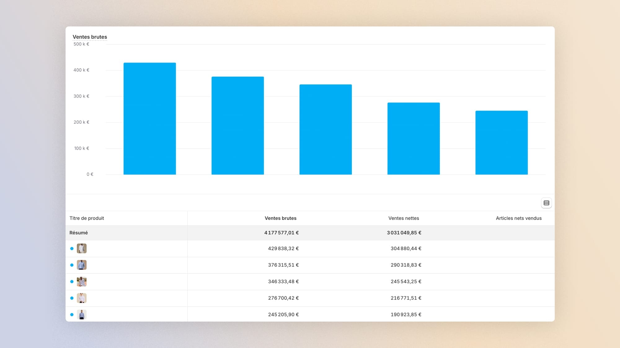
Task: Select the third bar in the chart
Action: (325, 130)
